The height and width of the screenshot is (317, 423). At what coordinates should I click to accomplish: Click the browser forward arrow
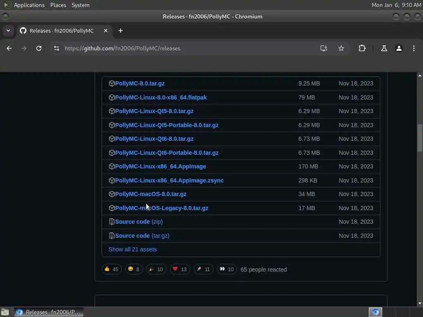point(24,48)
